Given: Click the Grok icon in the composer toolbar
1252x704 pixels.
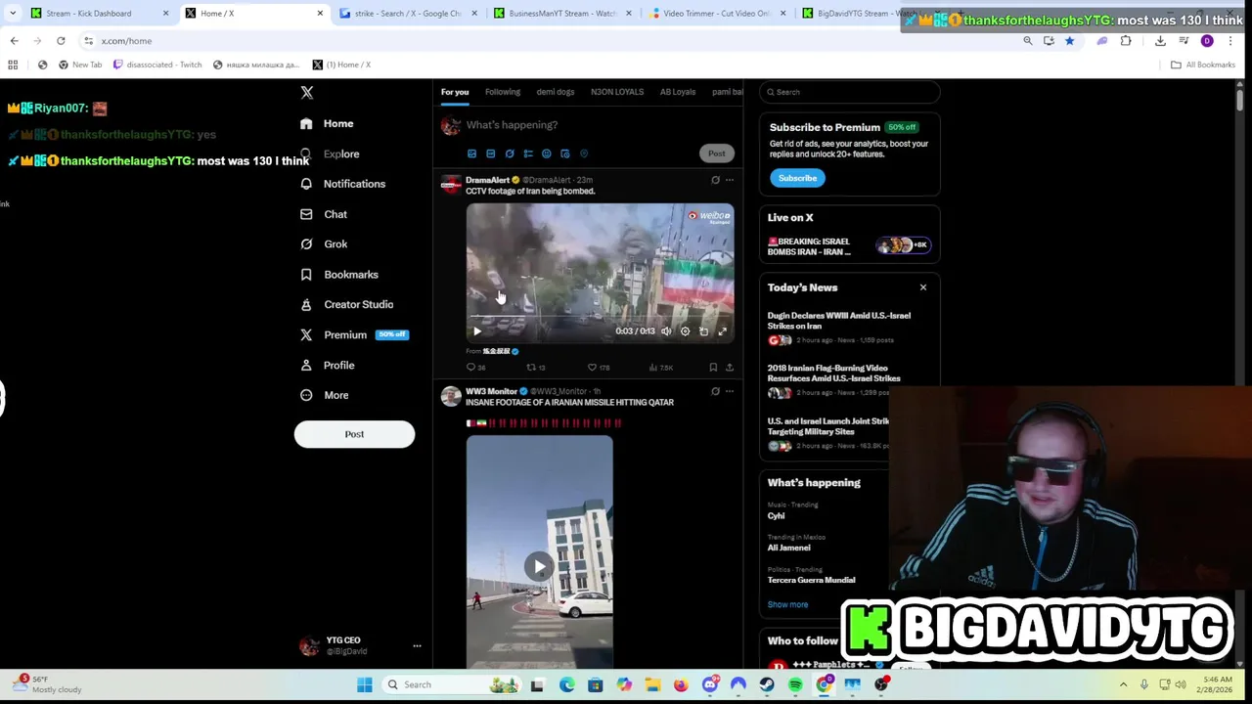Looking at the screenshot, I should tap(510, 154).
